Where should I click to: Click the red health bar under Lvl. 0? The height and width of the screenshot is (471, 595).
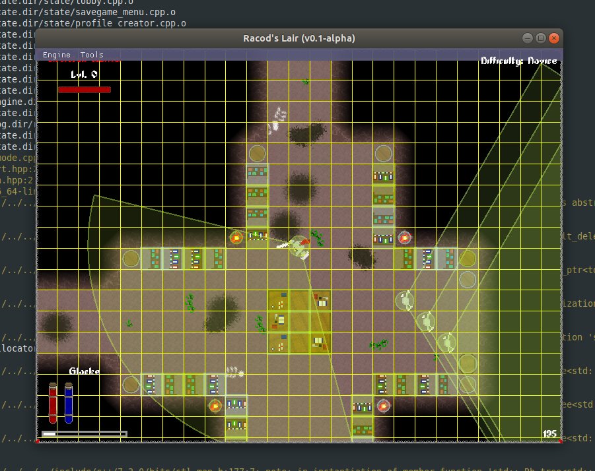coord(85,90)
